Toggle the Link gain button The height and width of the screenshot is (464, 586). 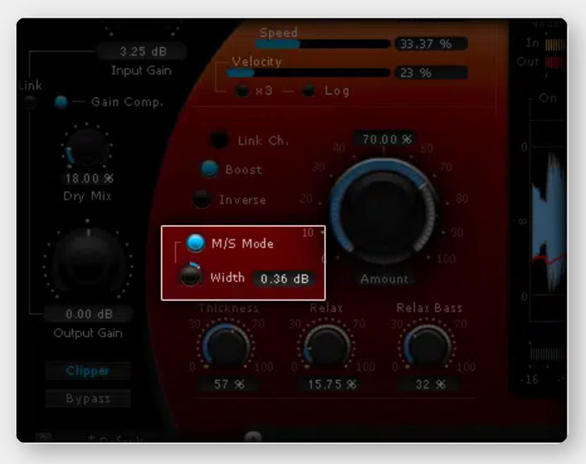30,101
